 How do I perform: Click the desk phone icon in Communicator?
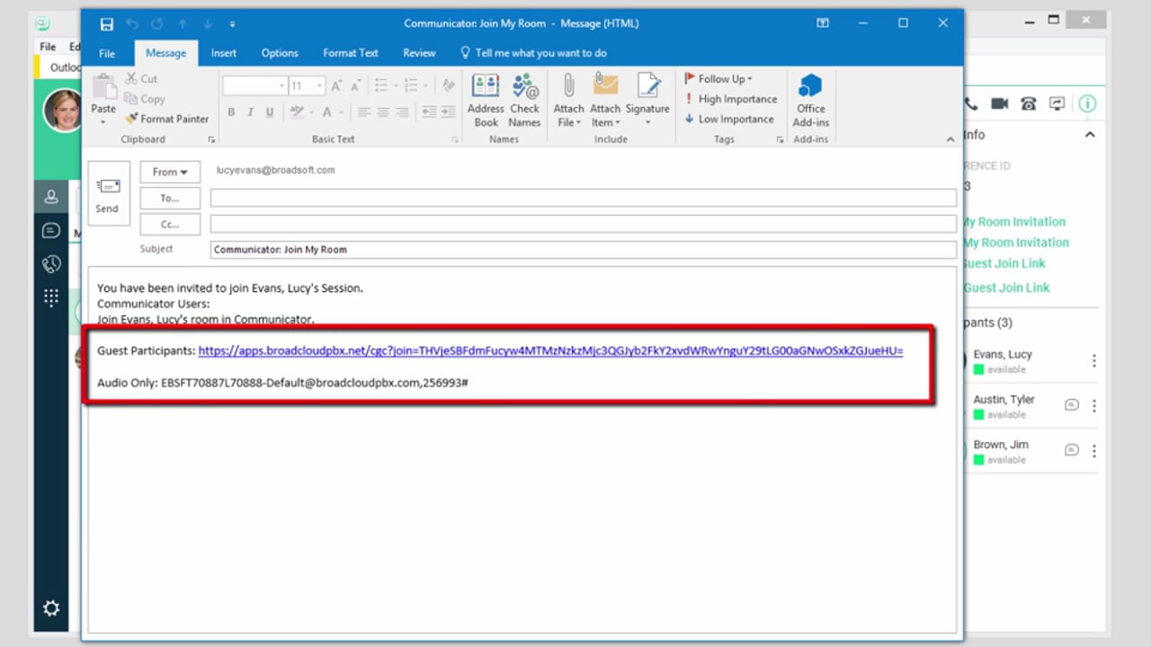pyautogui.click(x=1029, y=103)
